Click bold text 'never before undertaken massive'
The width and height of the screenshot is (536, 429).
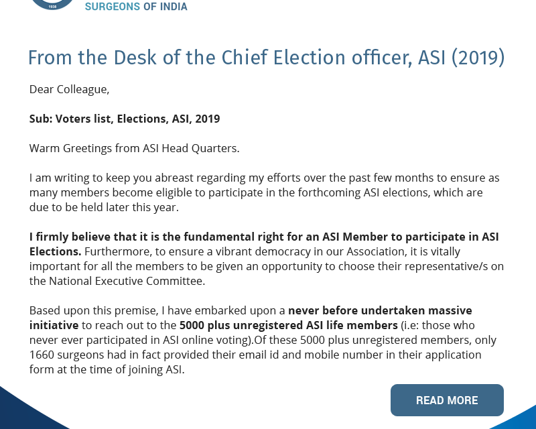pos(380,310)
